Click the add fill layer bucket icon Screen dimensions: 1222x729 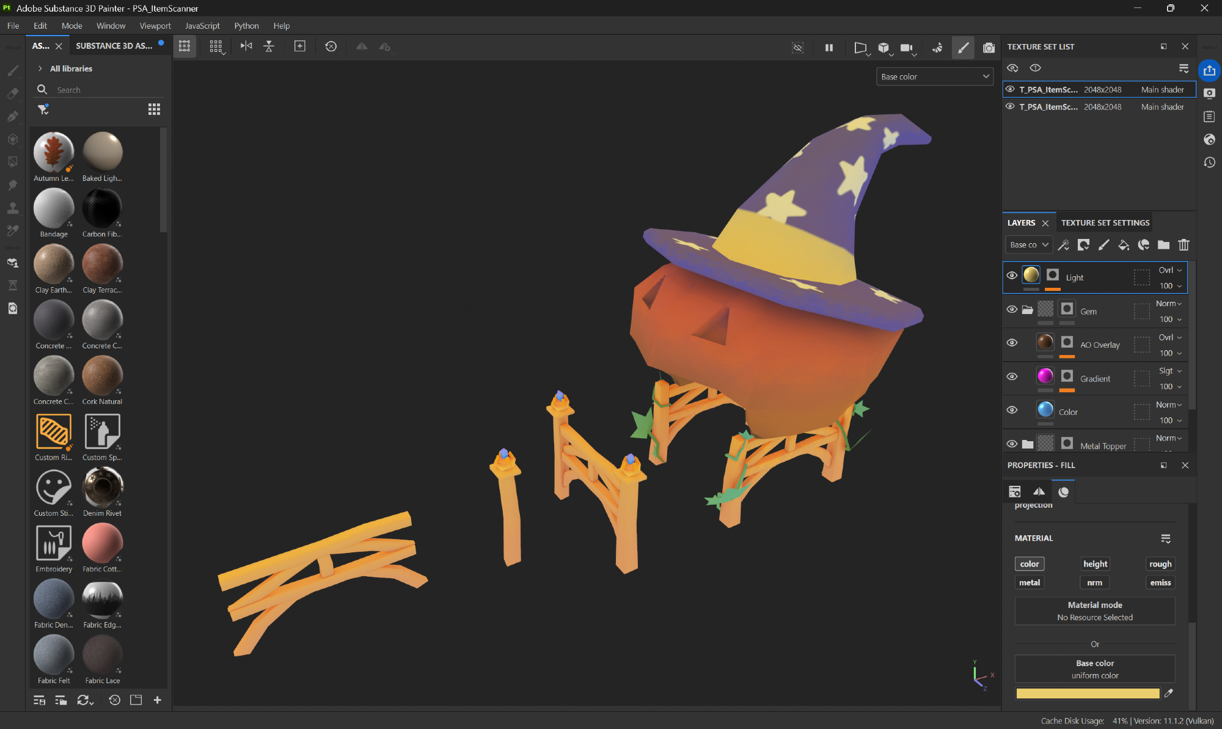(1124, 245)
